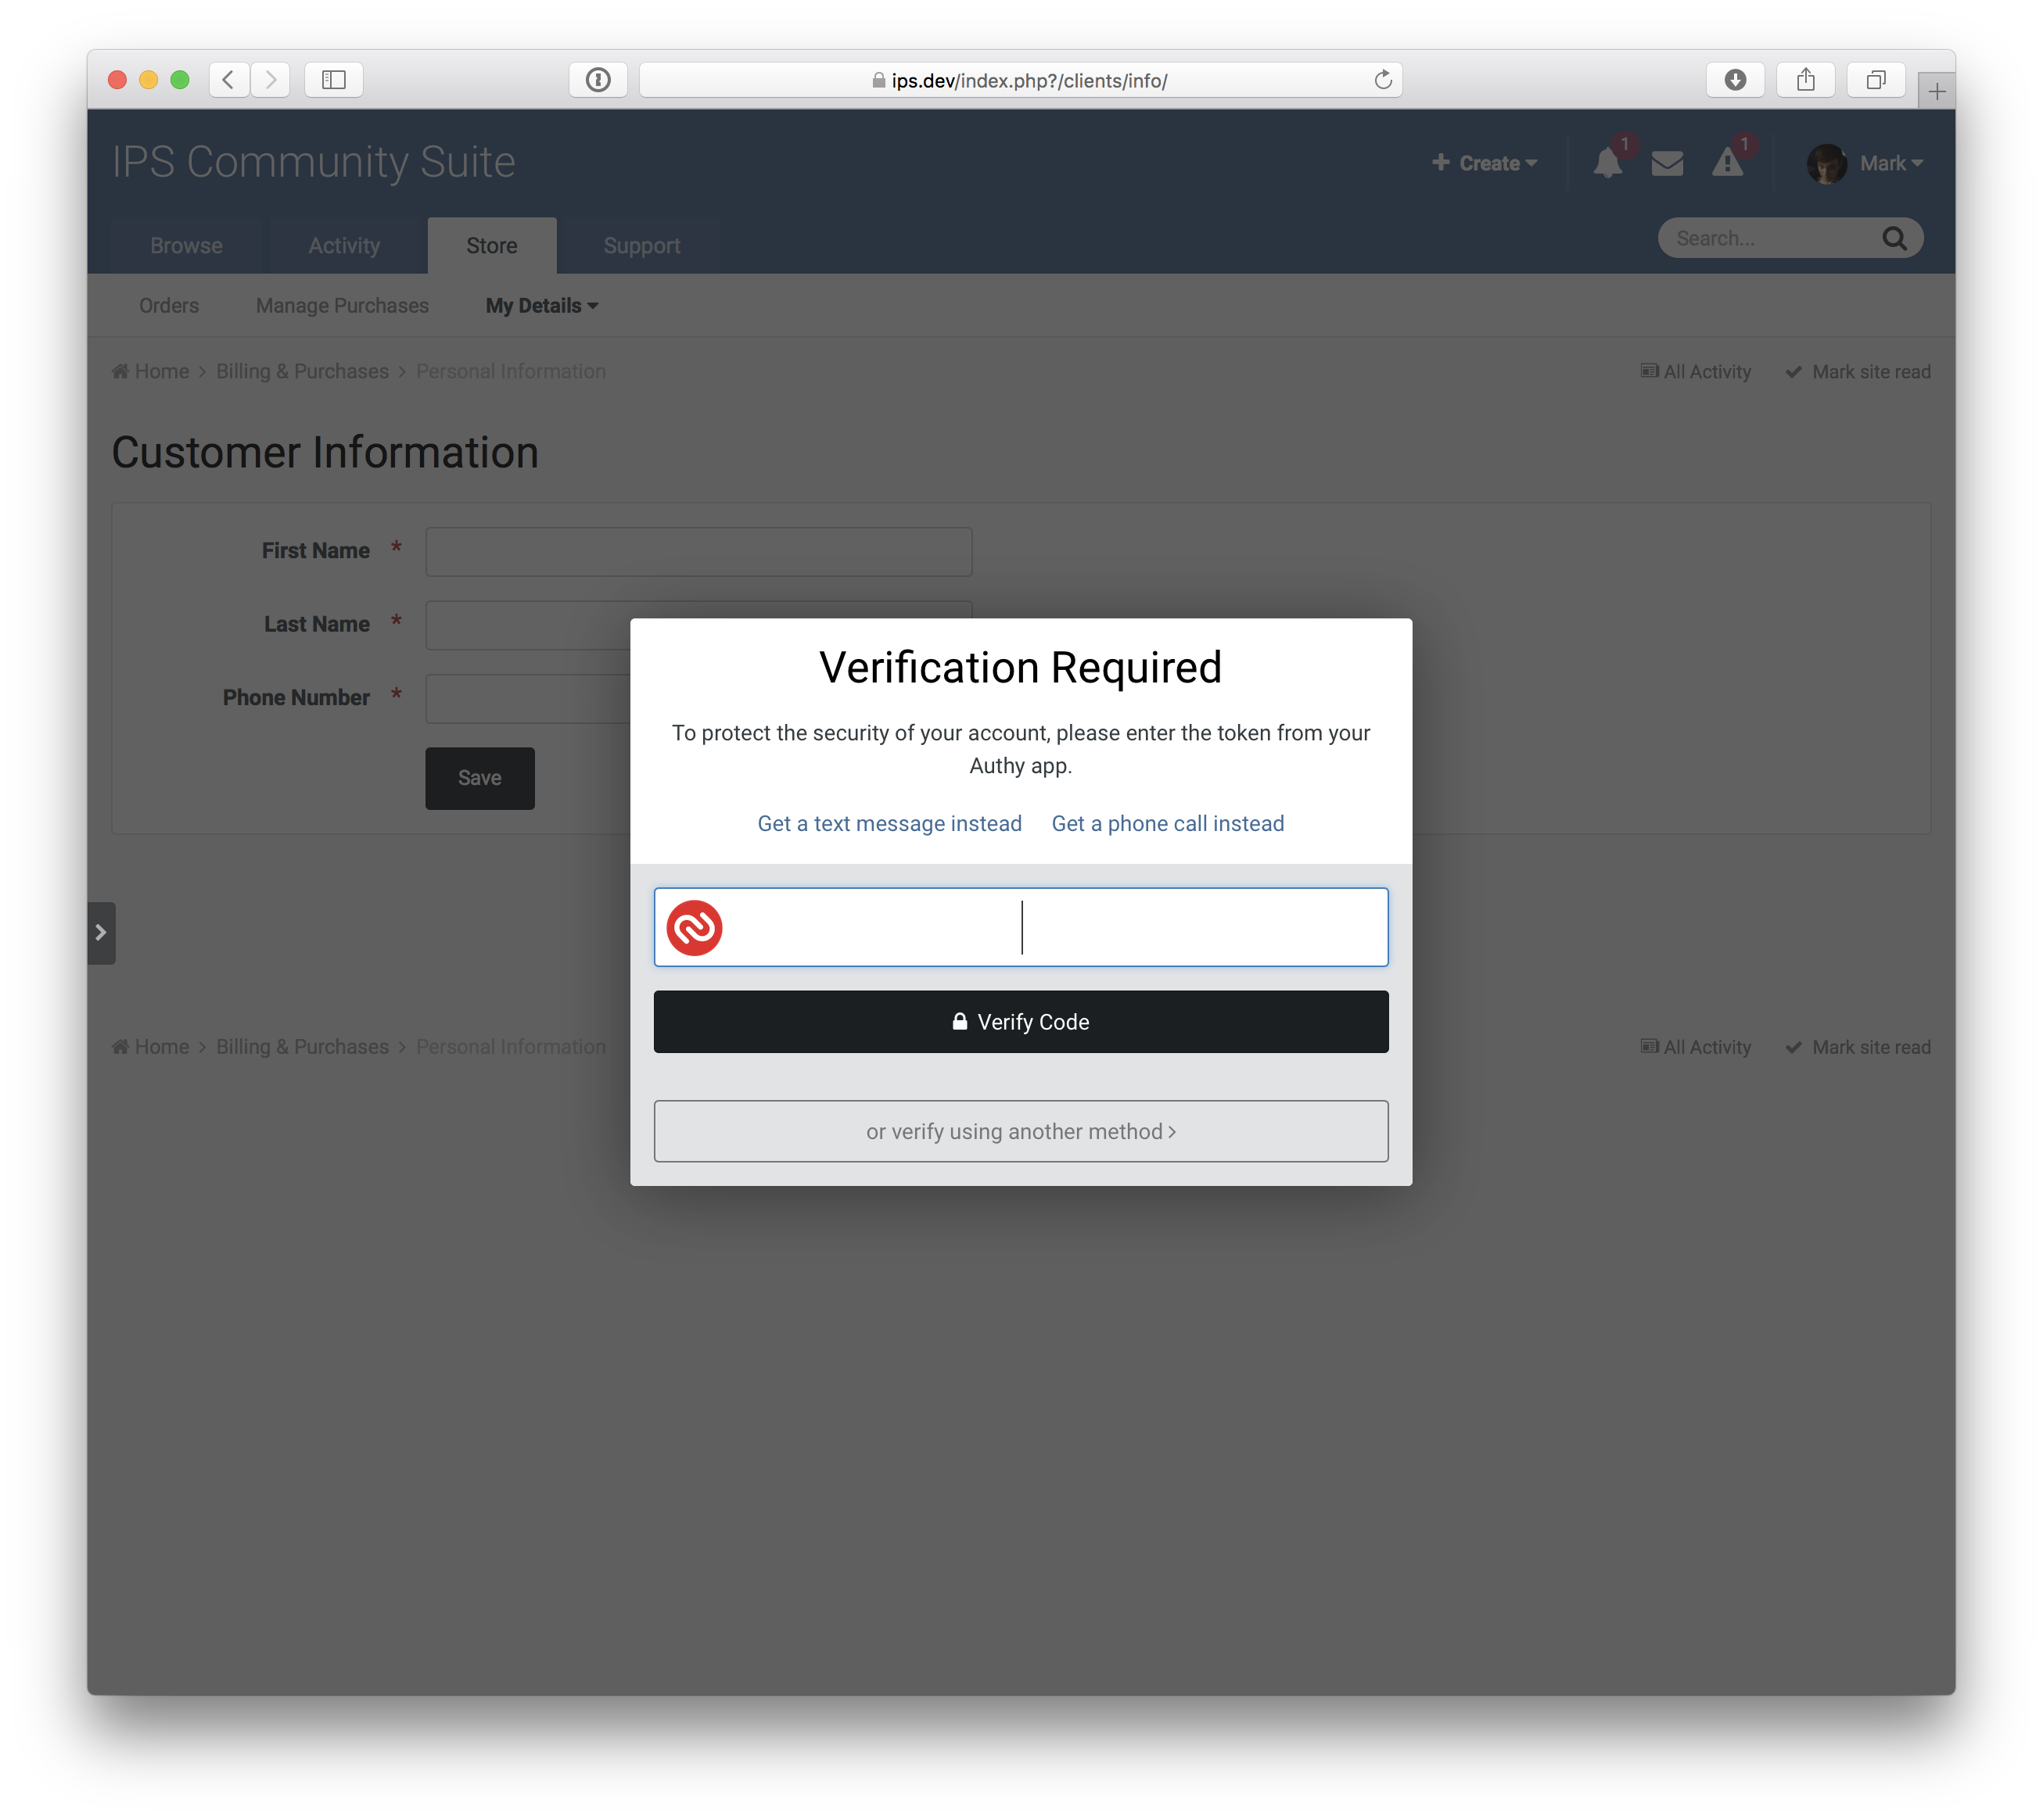
Task: Click the Customer Information heading
Action: (x=325, y=453)
